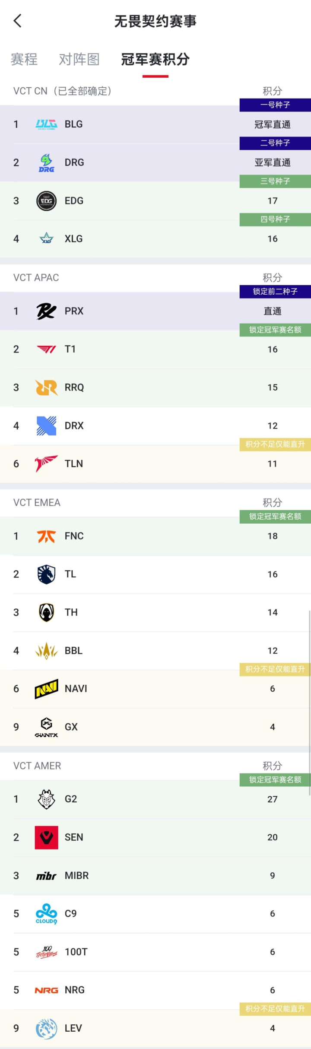Tap the back arrow icon
This screenshot has width=311, height=1049.
pos(18,21)
